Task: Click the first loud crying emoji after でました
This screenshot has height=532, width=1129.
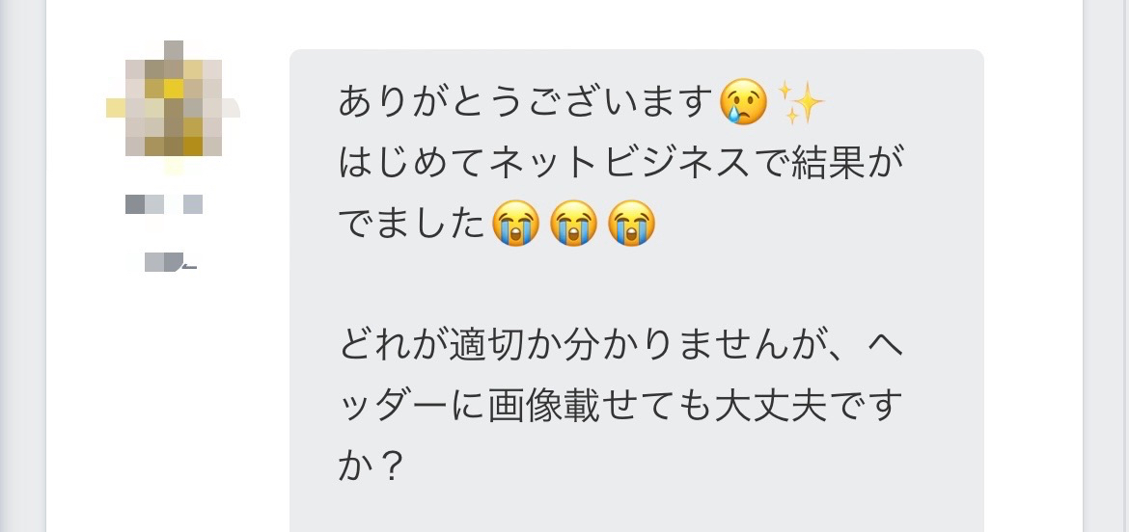Action: click(515, 224)
